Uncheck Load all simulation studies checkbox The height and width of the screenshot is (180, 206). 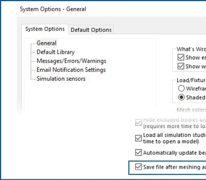pos(138,138)
